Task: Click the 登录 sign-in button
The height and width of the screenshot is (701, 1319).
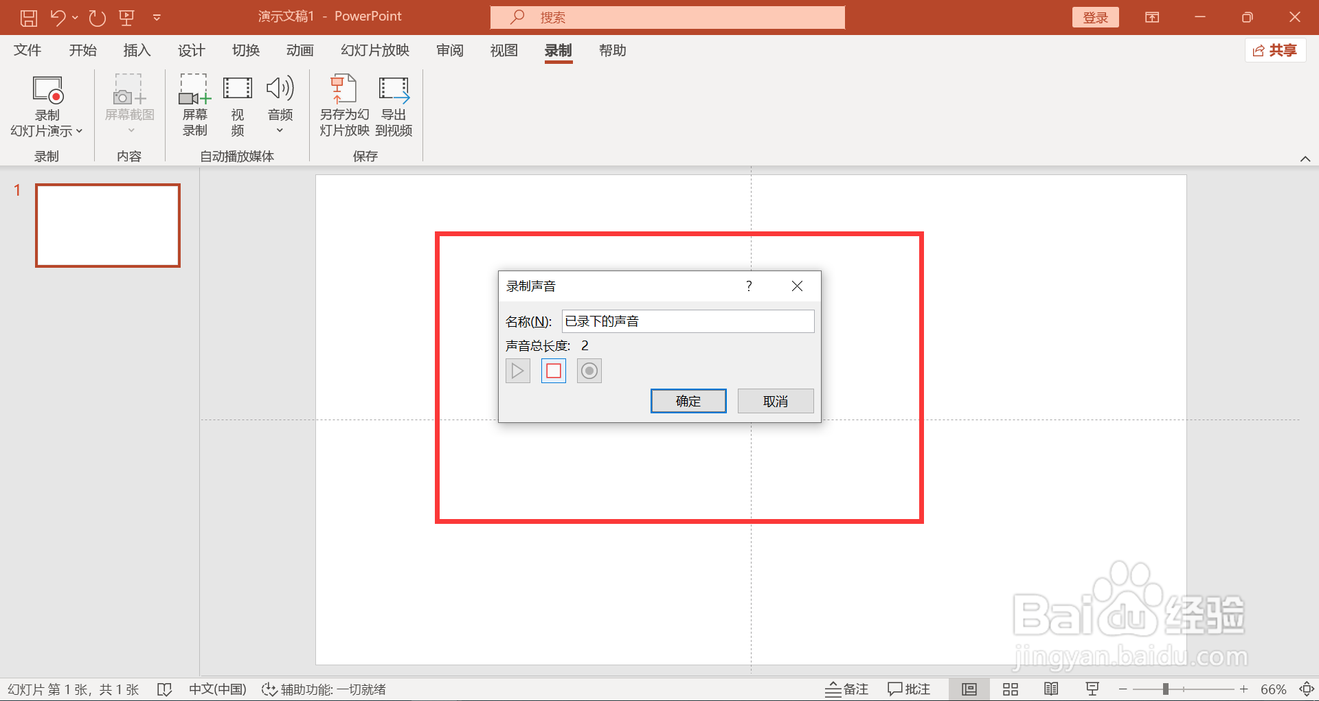Action: point(1095,17)
